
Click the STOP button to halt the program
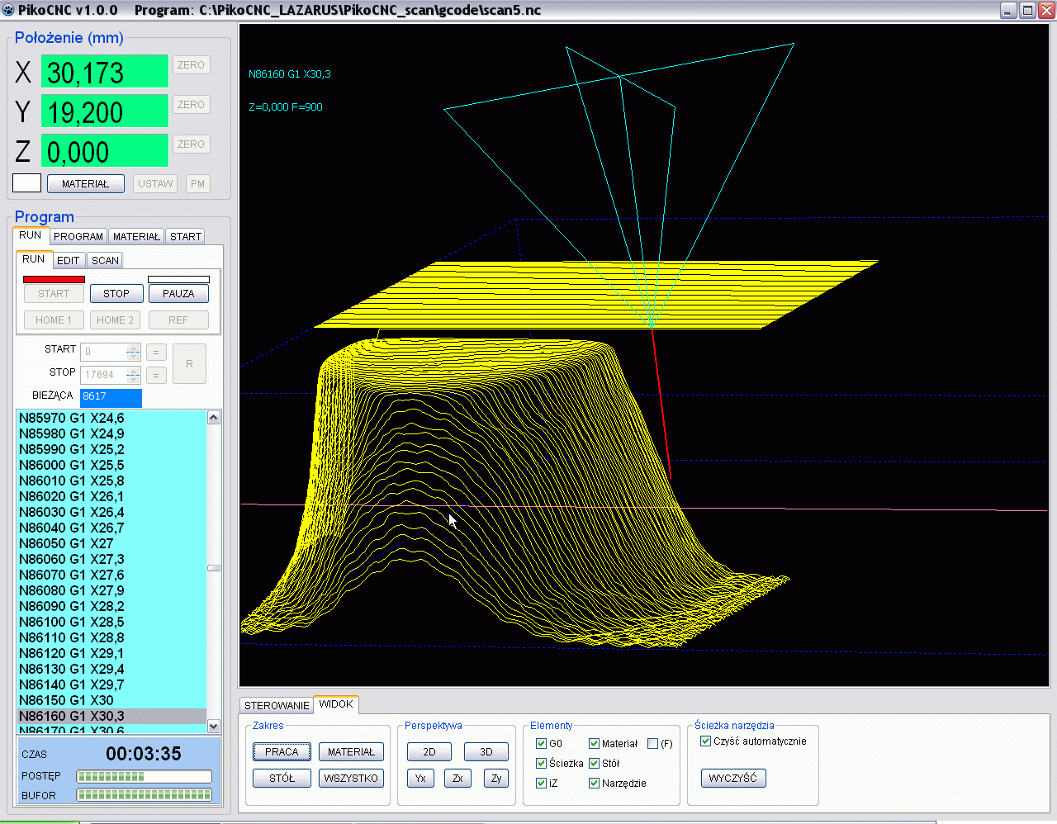[116, 294]
